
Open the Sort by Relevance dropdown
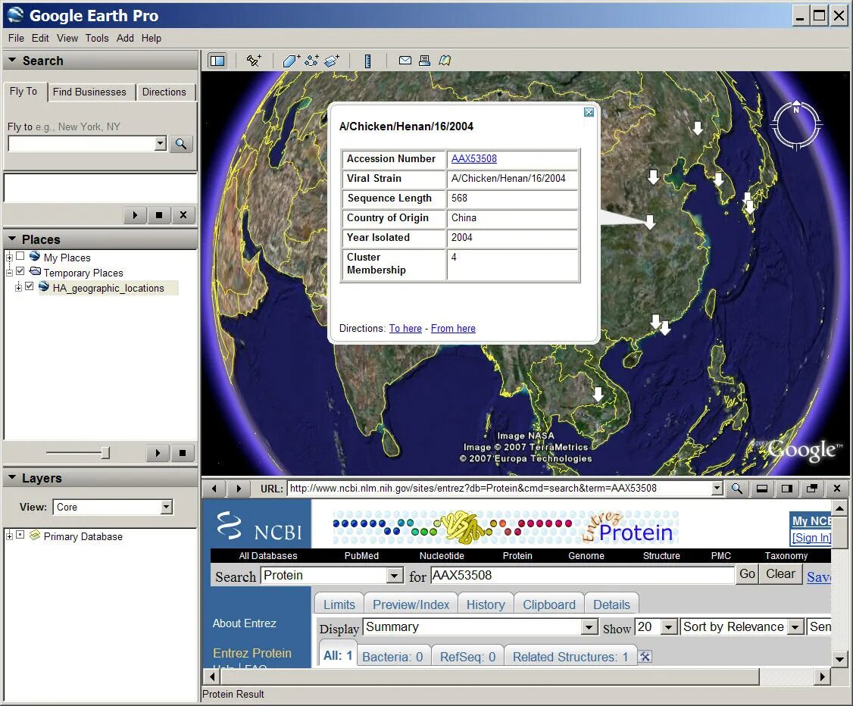click(795, 627)
